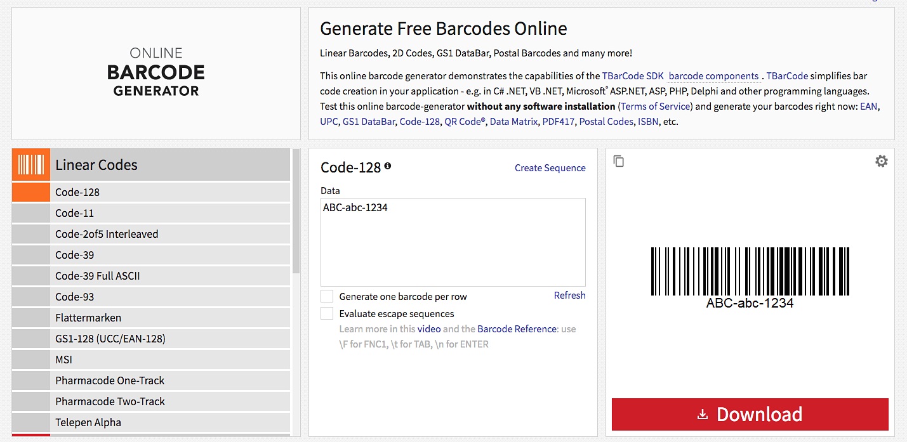The height and width of the screenshot is (442, 907).
Task: Choose Code-2of5 Interleaved
Action: [151, 234]
